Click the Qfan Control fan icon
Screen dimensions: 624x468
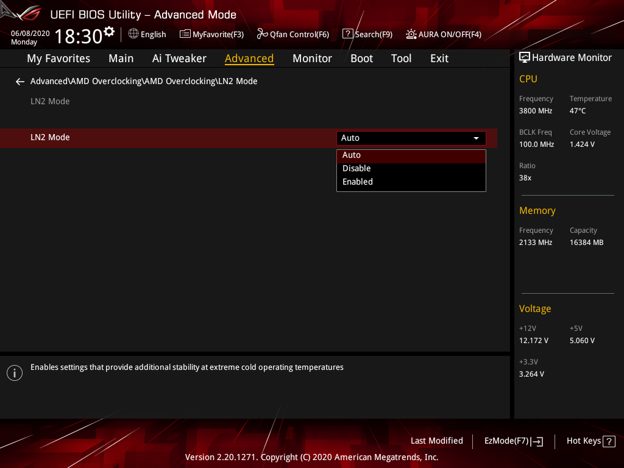(x=262, y=34)
